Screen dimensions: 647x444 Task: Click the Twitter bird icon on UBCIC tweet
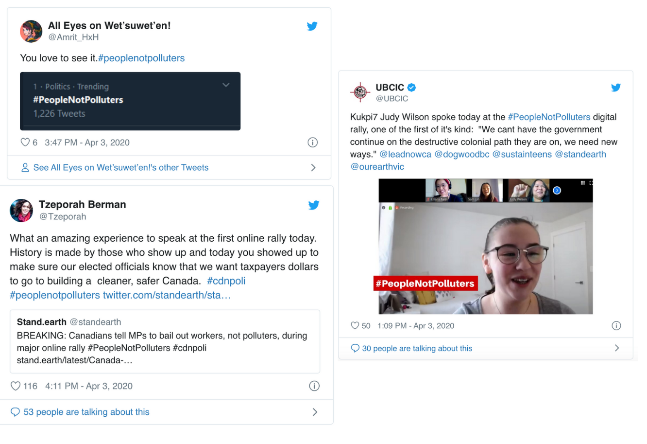coord(616,88)
